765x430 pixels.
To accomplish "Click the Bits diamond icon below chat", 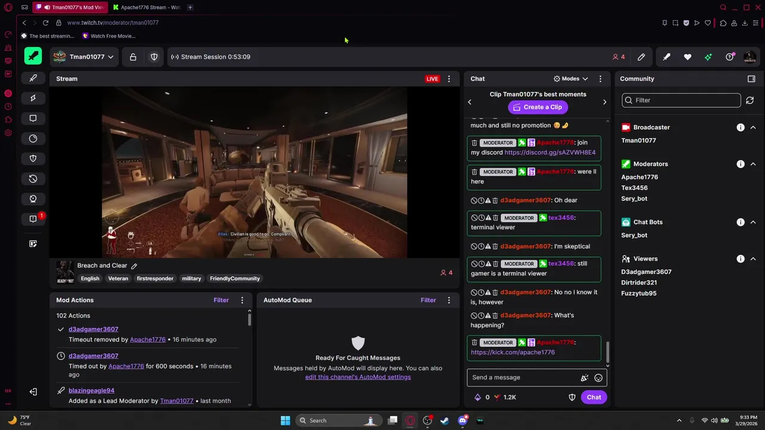I will [x=478, y=397].
